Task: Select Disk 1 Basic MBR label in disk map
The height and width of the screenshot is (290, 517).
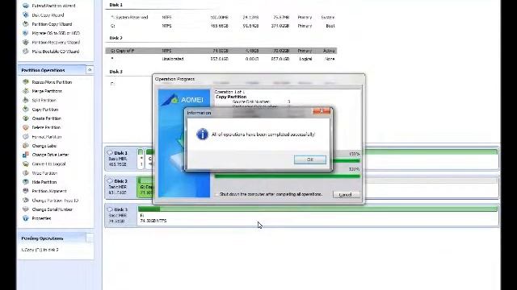Action: pyautogui.click(x=120, y=159)
